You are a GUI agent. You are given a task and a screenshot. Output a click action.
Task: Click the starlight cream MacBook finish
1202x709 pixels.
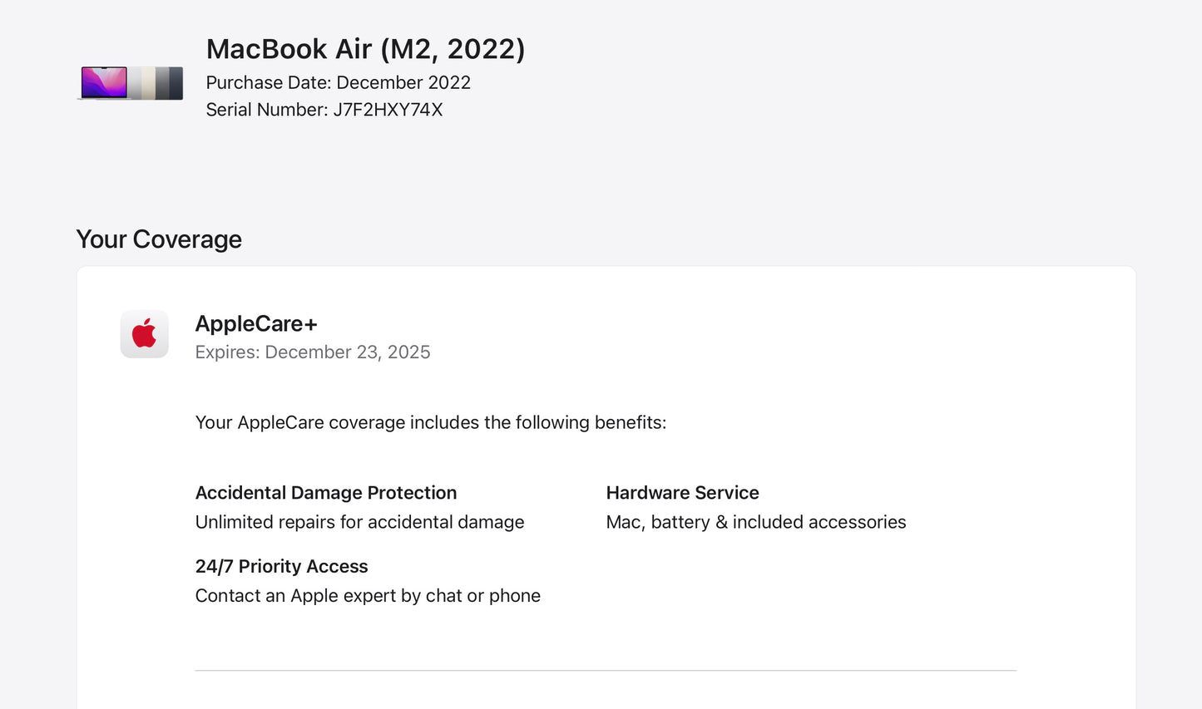(148, 83)
